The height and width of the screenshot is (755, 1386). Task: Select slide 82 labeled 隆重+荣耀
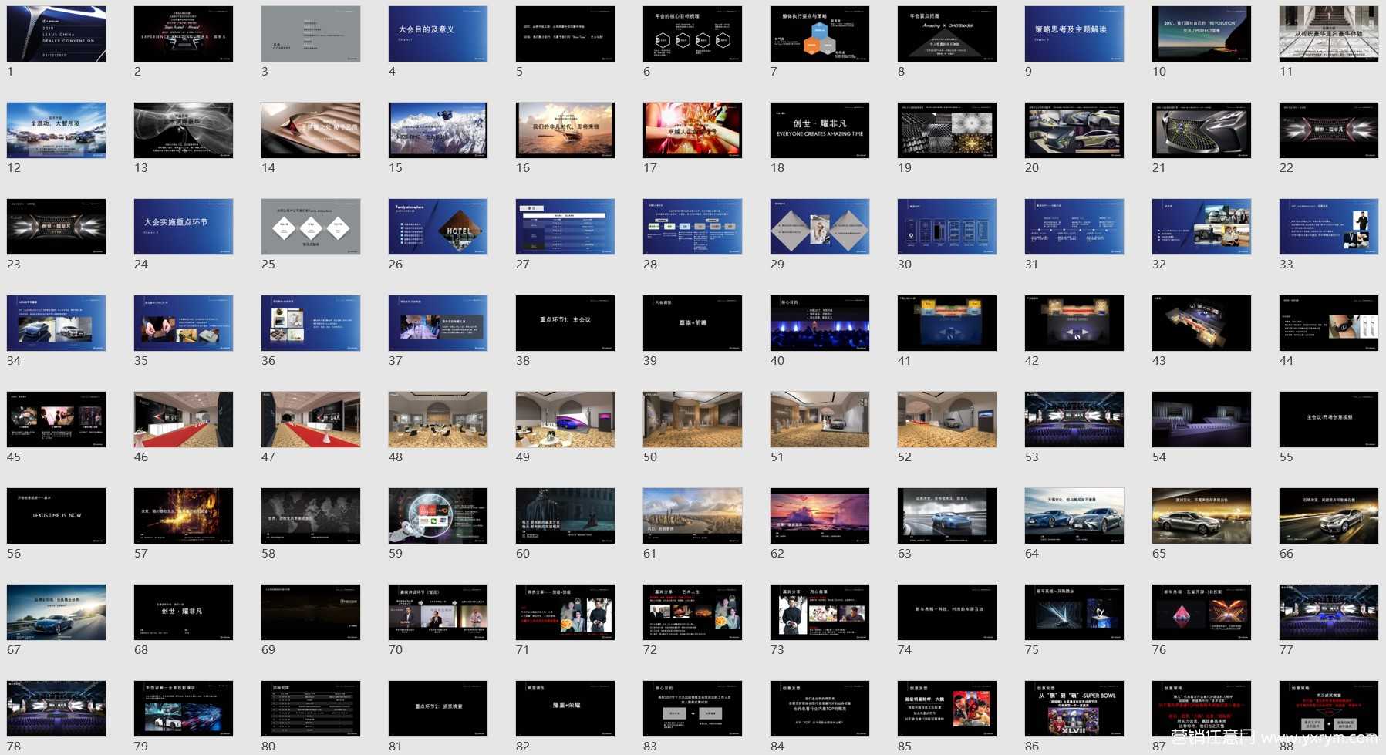565,709
